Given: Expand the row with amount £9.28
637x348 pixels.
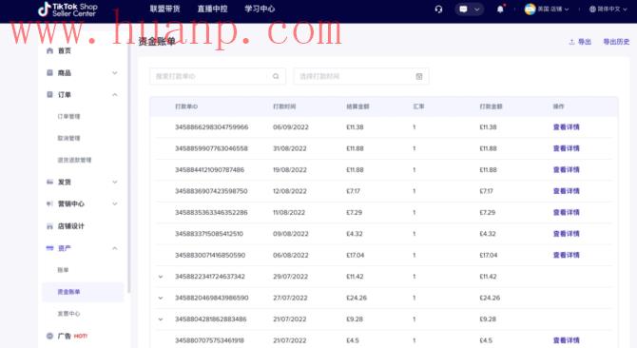Looking at the screenshot, I should [x=161, y=319].
